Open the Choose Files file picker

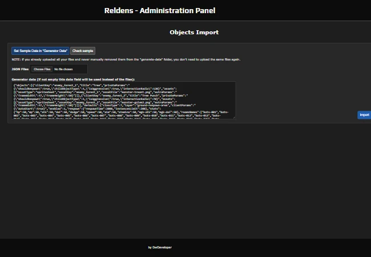click(42, 69)
